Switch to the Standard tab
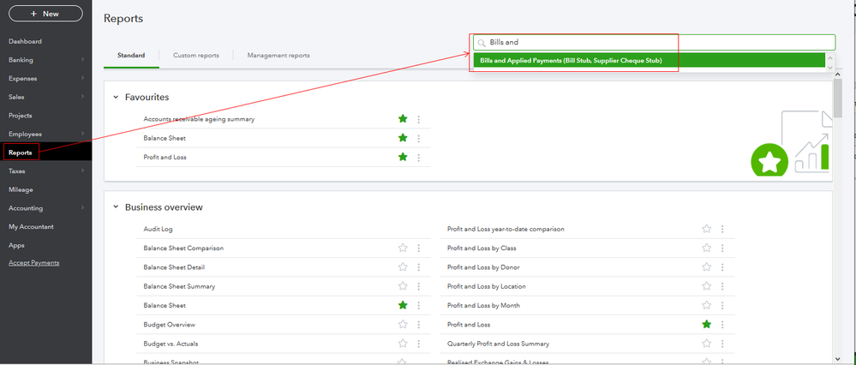Viewport: 856px width, 365px height. pos(131,55)
